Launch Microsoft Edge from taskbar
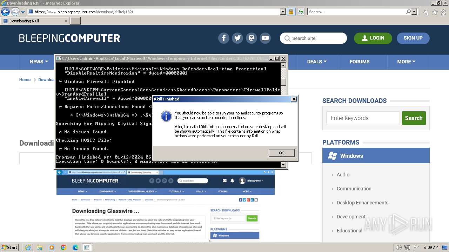The image size is (449, 252). pyautogui.click(x=75, y=247)
